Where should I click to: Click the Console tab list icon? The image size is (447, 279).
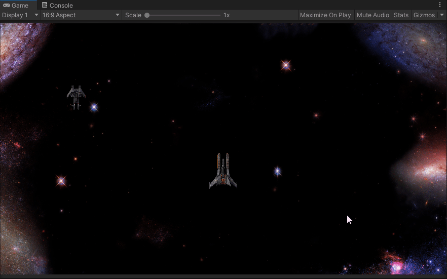click(45, 5)
